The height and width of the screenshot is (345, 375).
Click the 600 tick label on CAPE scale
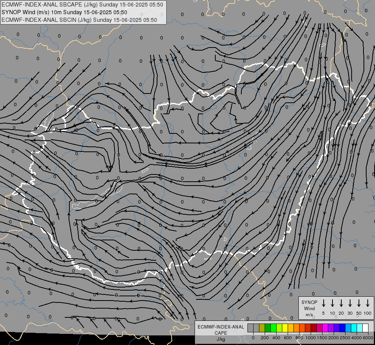point(288,338)
